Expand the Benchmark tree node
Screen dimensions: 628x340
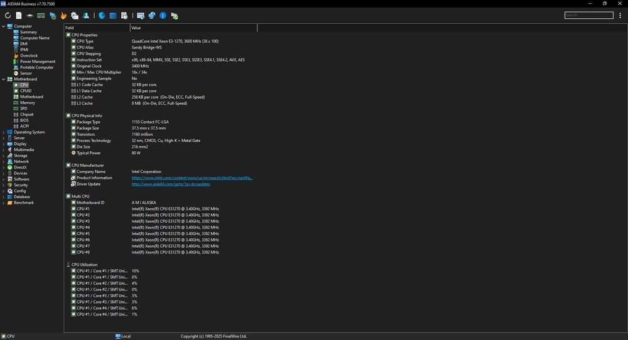tap(4, 203)
